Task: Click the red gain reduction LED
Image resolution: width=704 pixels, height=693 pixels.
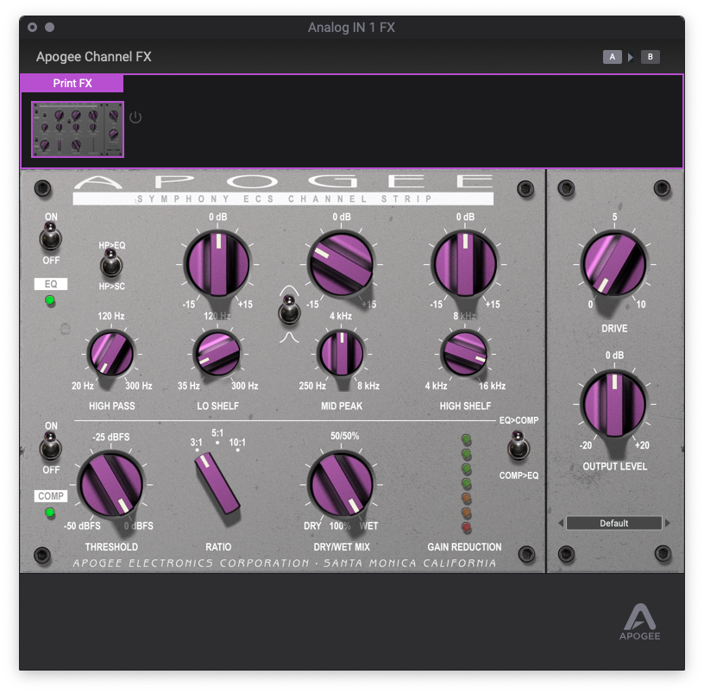Action: (467, 527)
